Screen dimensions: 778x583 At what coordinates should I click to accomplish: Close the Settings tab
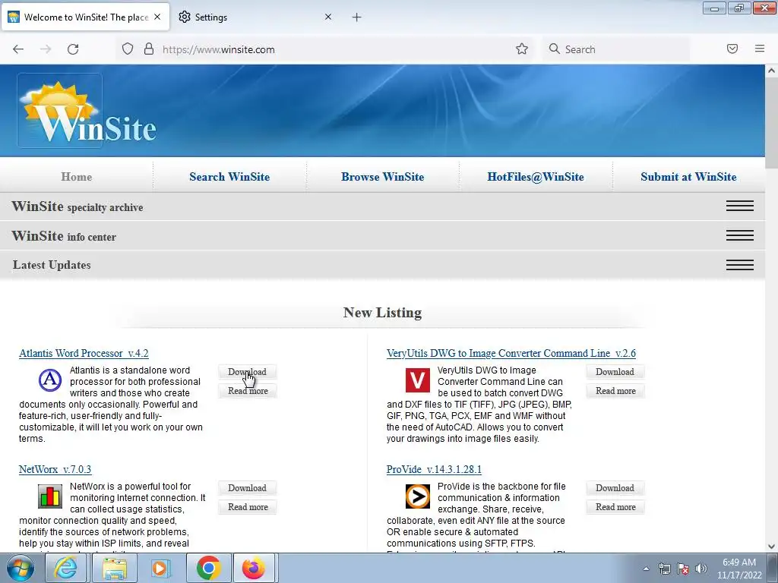tap(328, 17)
